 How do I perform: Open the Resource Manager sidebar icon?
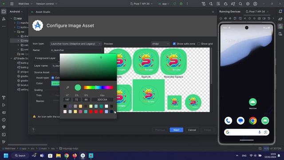click(x=4, y=19)
